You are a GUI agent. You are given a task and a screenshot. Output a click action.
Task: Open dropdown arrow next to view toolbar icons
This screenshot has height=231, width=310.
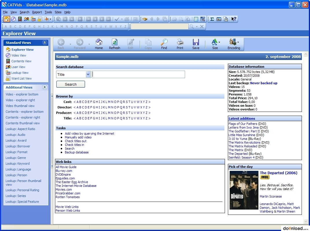[x=50, y=19]
